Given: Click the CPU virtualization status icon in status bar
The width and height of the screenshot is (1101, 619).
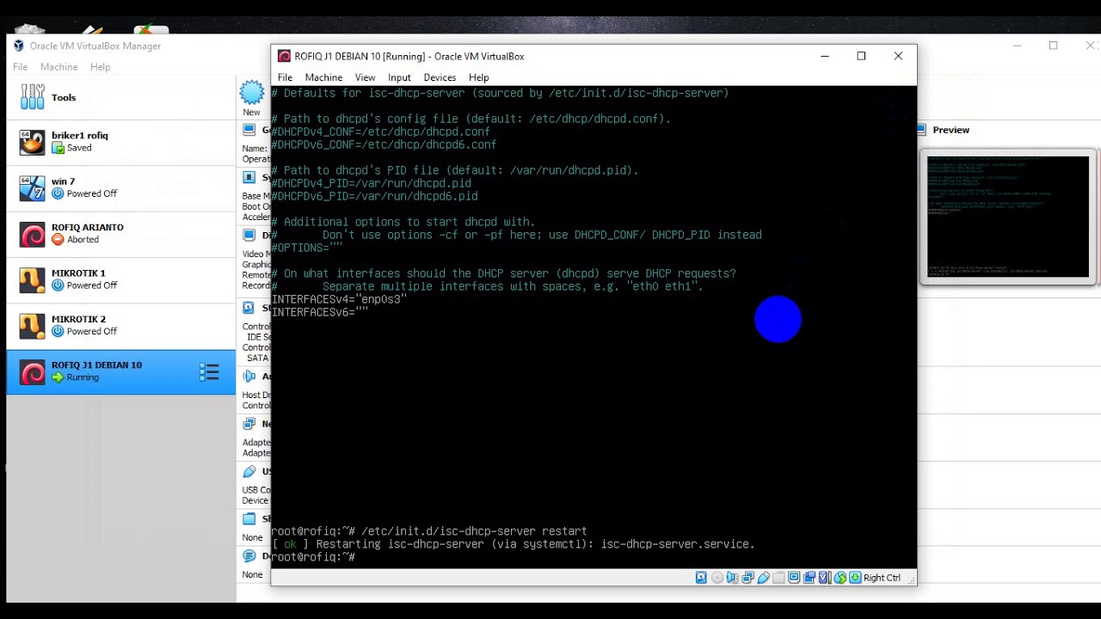Looking at the screenshot, I should (825, 578).
